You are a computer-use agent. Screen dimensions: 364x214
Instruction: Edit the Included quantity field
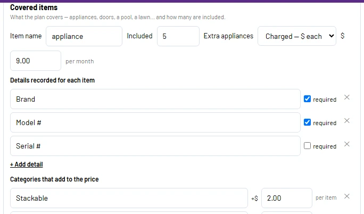pyautogui.click(x=178, y=36)
